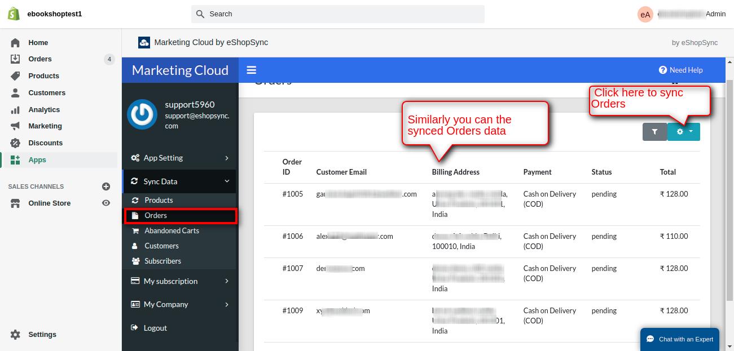Open Marketing in Shopify sidebar
734x351 pixels.
pos(45,126)
